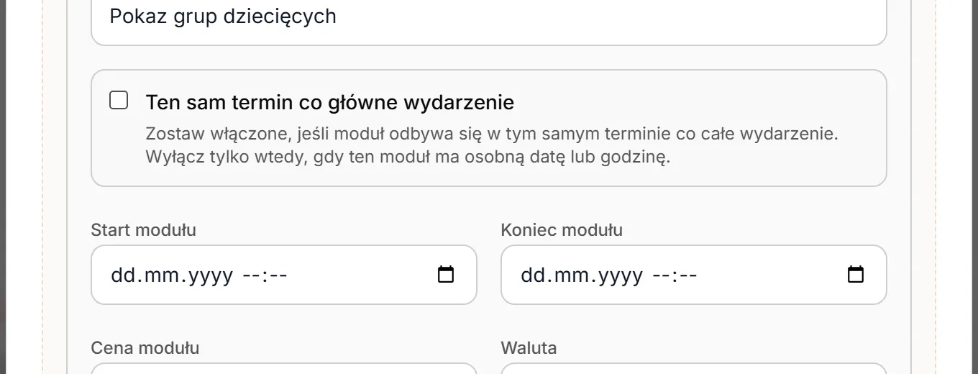Screen dimensions: 978x374
Task: Click the "Cena modułu" label
Action: point(145,348)
